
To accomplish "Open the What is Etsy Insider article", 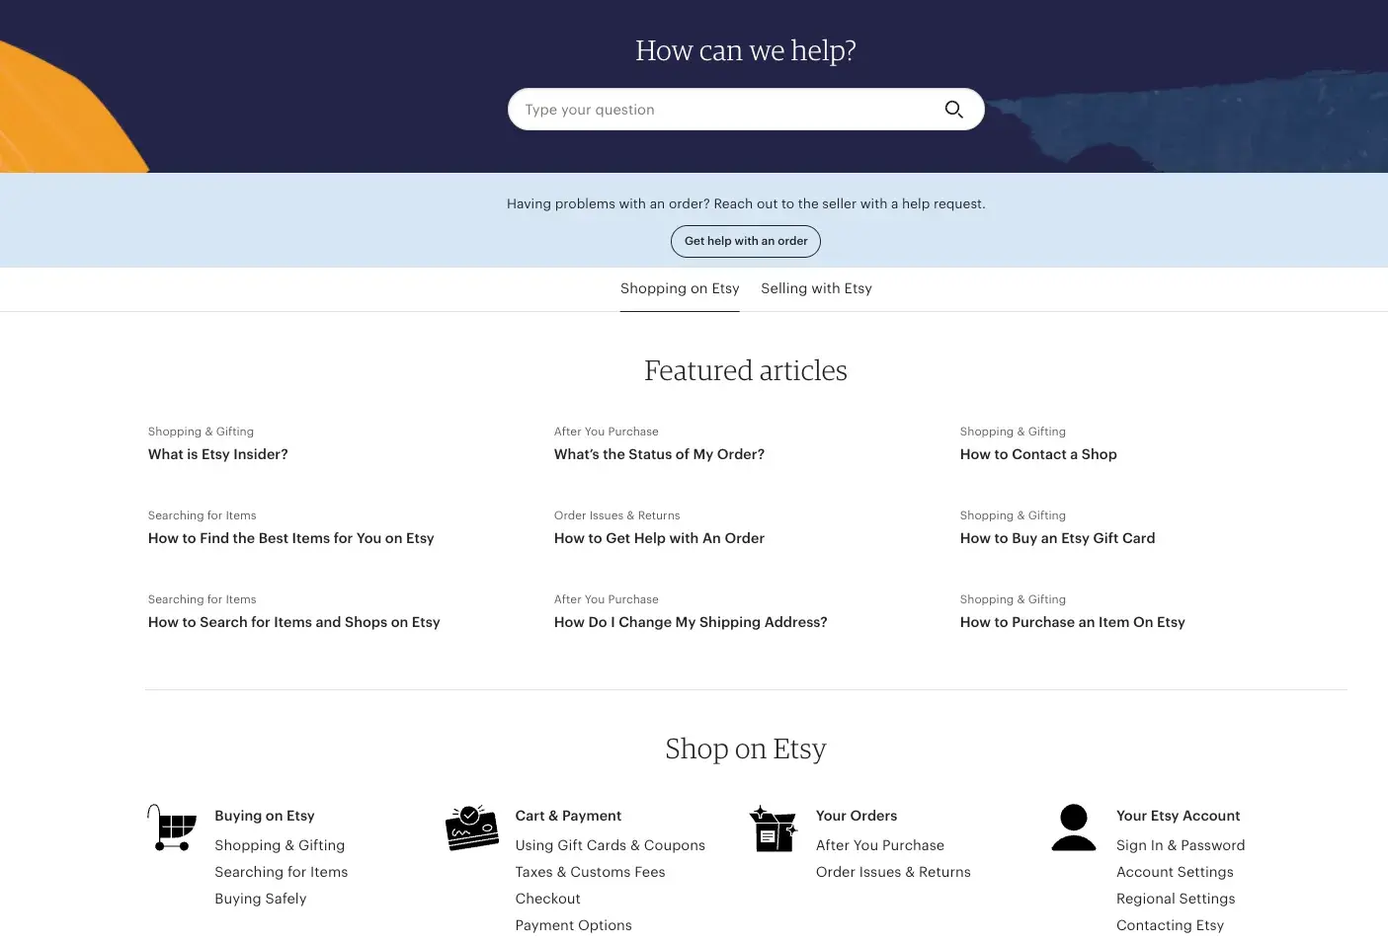I will click(217, 454).
